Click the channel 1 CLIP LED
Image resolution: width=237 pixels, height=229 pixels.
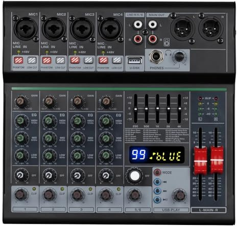point(34,189)
